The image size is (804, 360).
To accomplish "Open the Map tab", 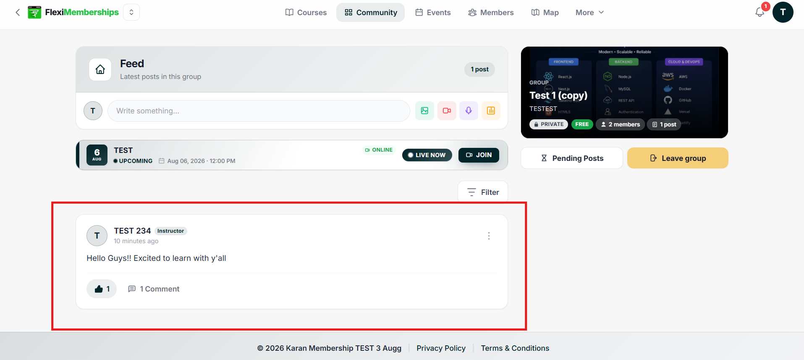I will click(x=545, y=12).
